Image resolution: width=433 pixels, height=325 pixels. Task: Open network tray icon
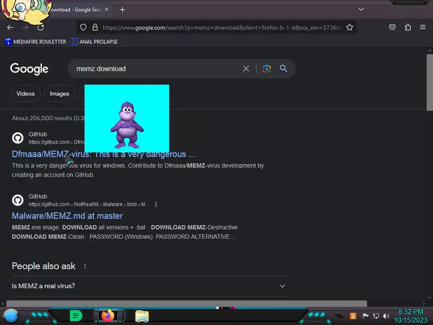376,316
